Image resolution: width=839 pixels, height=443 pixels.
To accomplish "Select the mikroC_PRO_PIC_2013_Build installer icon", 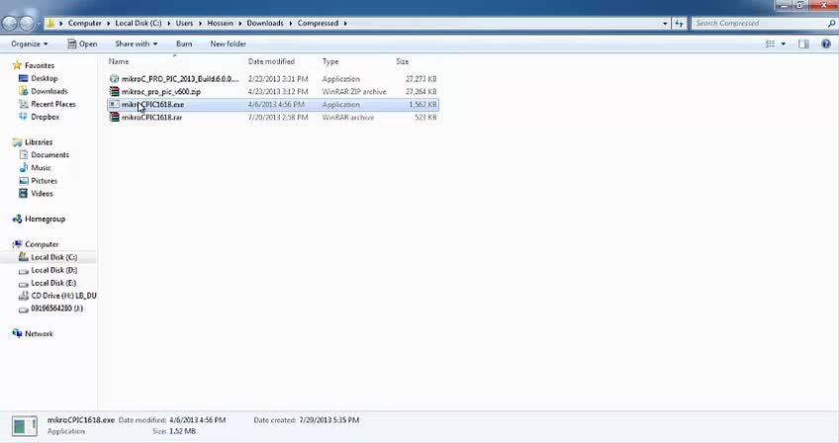I will [x=114, y=79].
